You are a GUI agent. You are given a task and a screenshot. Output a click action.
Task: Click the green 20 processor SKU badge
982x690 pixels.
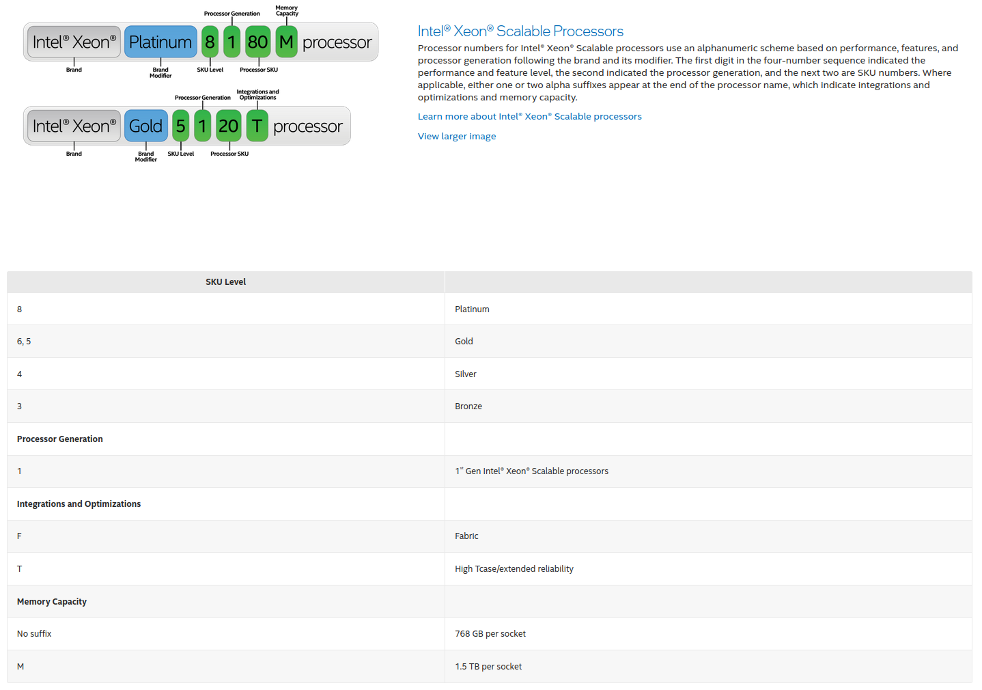point(228,126)
